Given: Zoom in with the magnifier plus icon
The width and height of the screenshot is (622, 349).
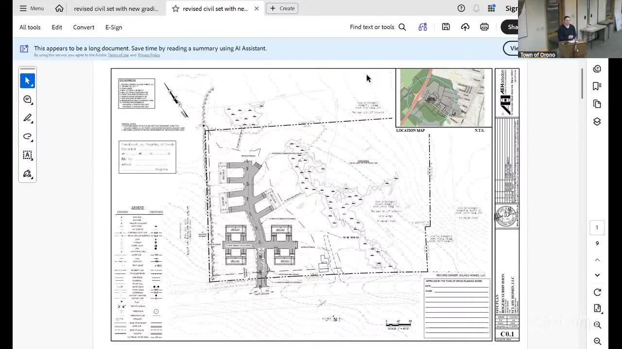Looking at the screenshot, I should pyautogui.click(x=597, y=325).
